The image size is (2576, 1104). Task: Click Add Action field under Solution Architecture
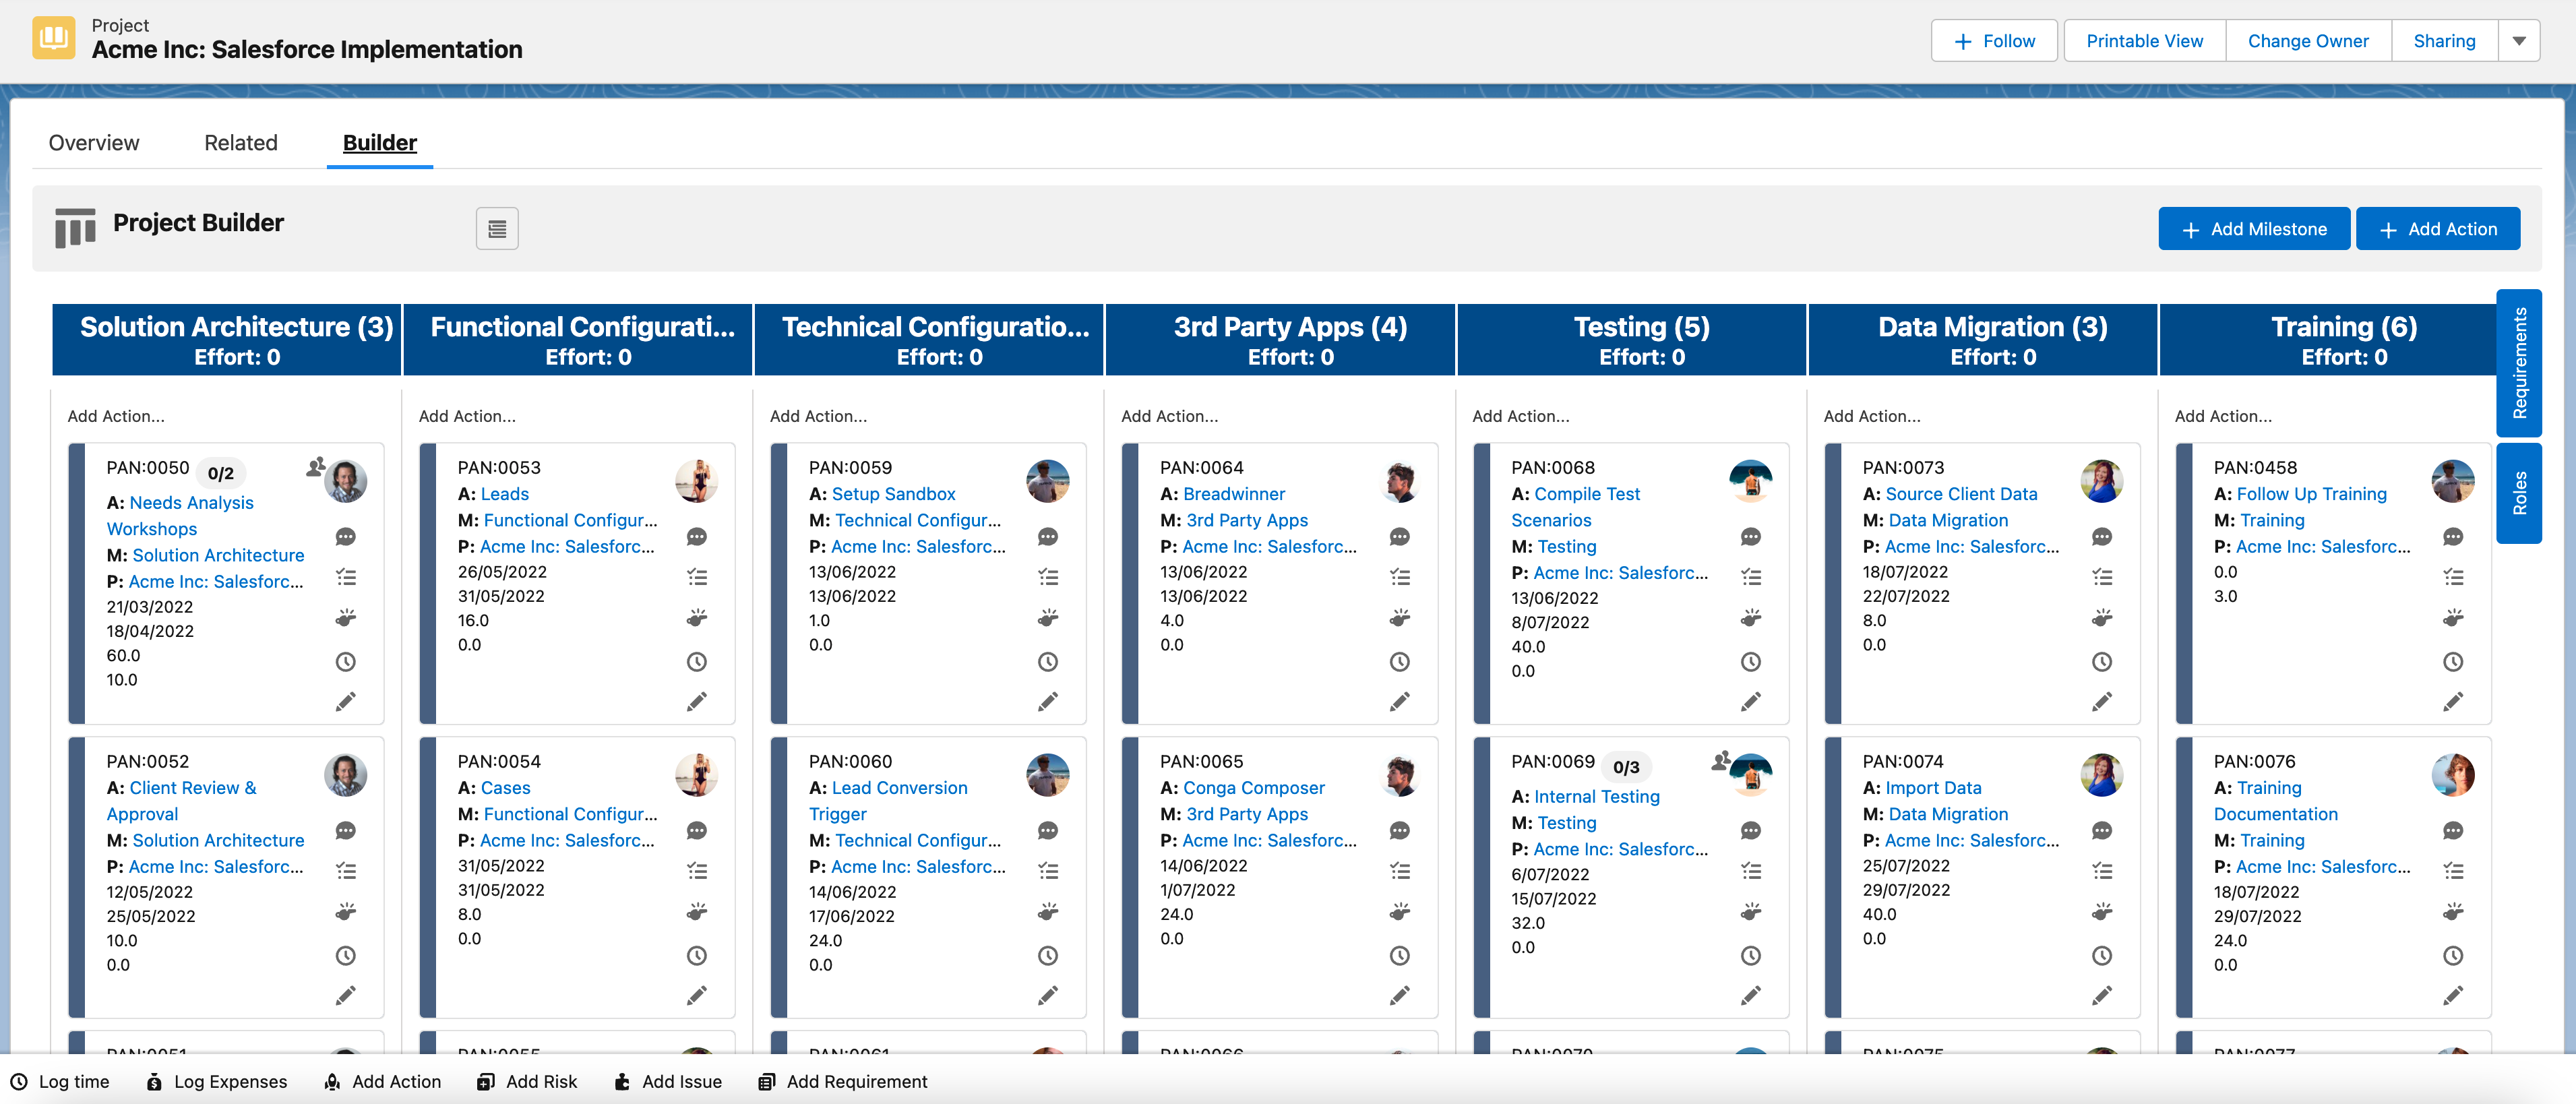click(226, 416)
